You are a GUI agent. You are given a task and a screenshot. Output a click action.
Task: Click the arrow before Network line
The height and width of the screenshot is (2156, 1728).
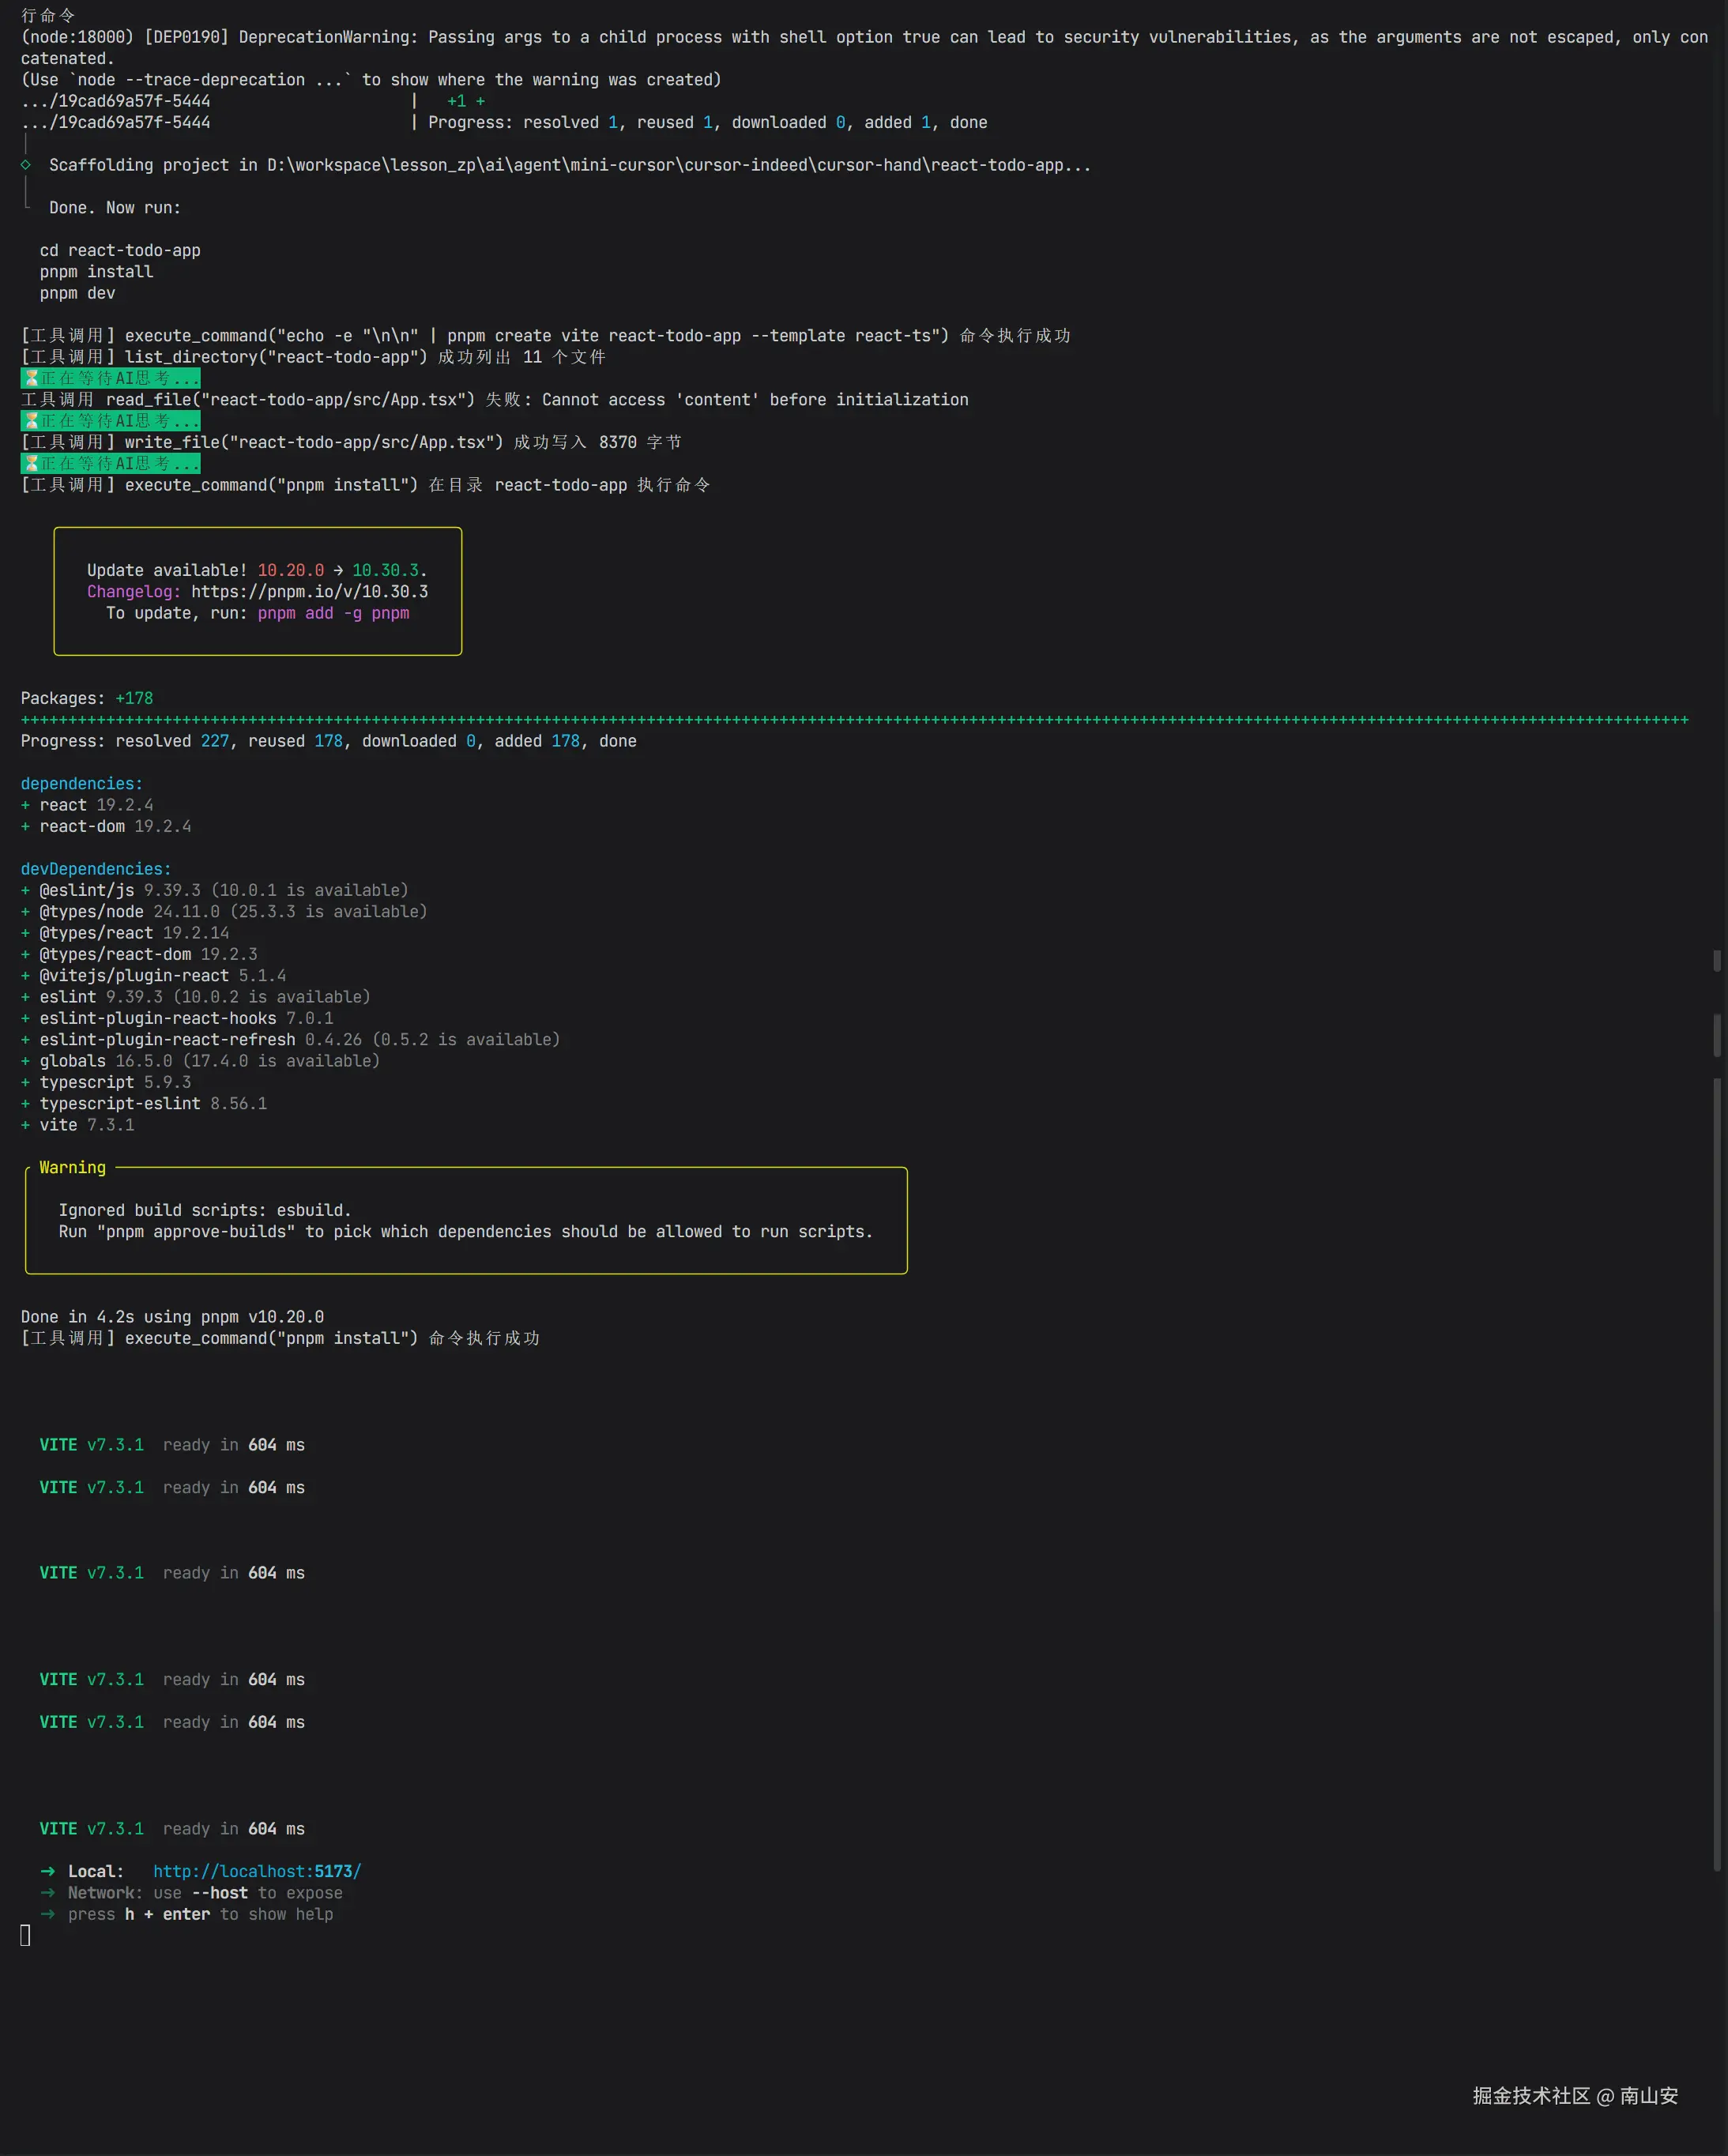[48, 1892]
